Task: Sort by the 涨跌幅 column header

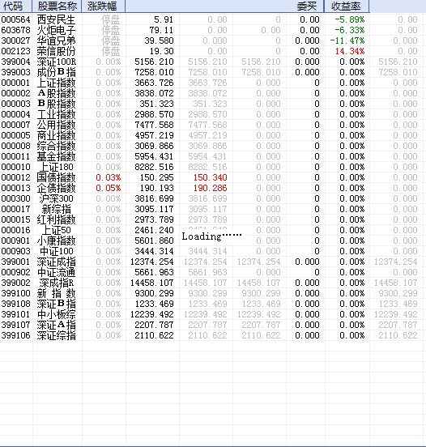Action: 103,6
